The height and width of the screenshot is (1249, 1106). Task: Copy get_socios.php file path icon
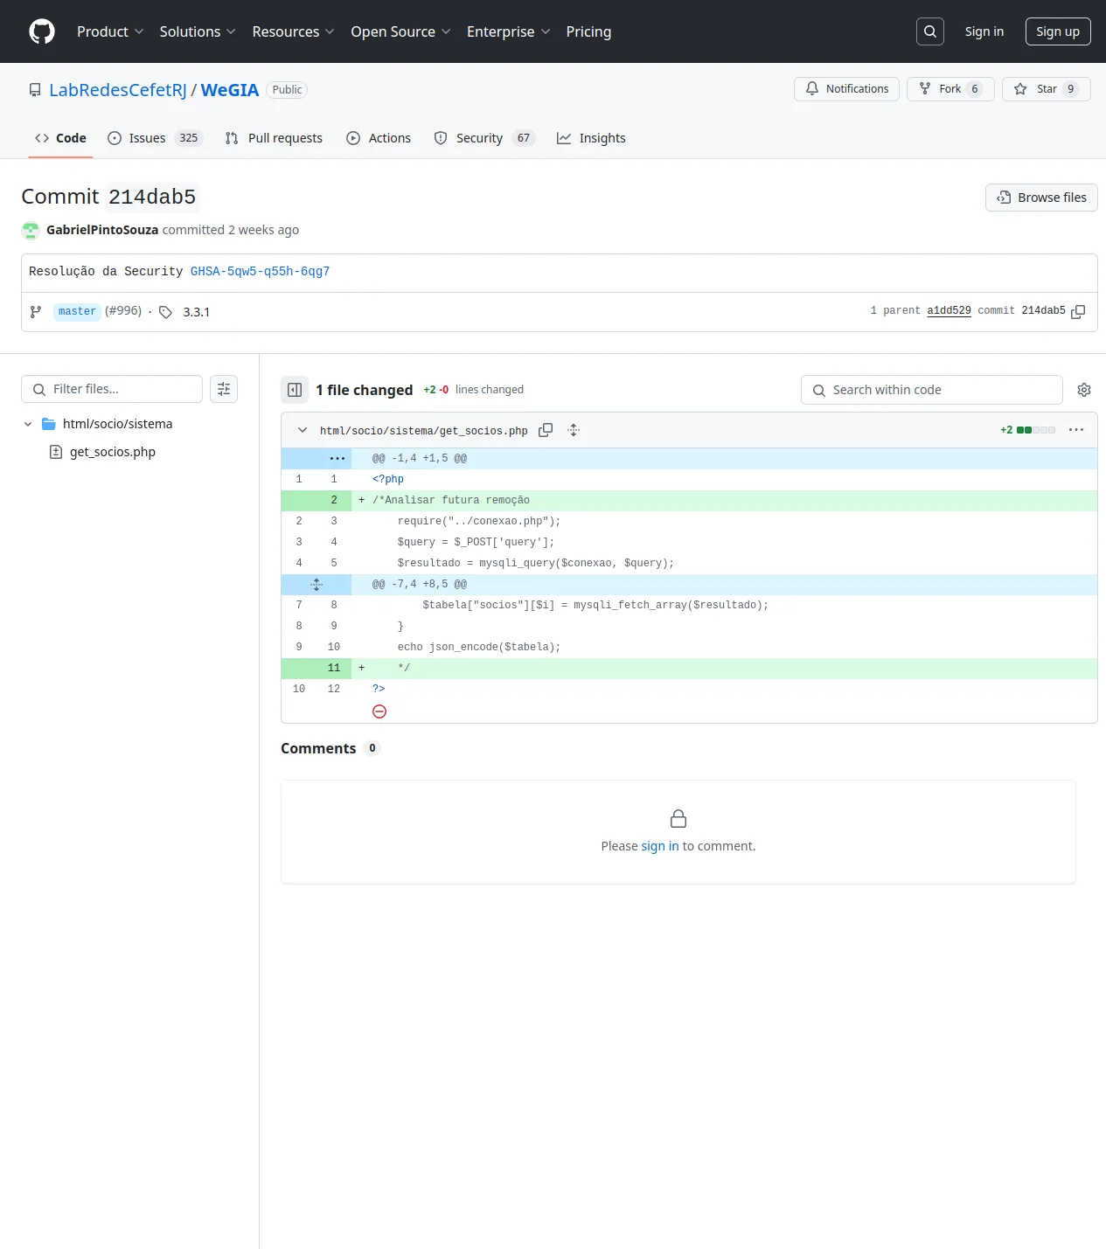click(x=546, y=430)
